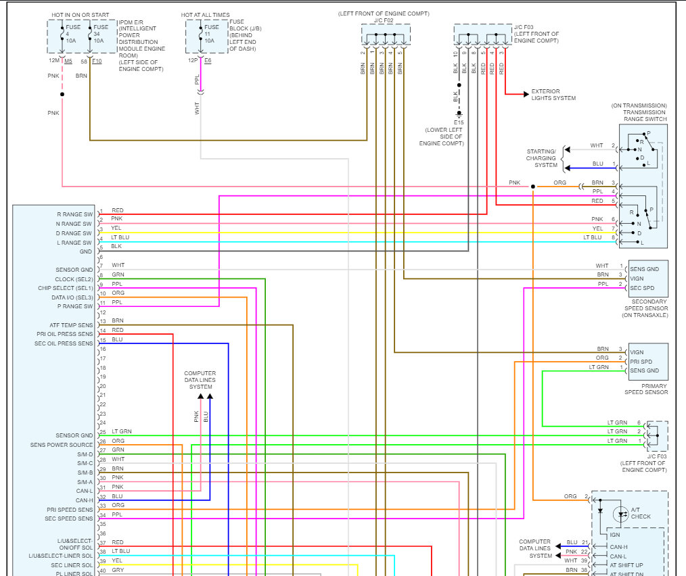Viewport: 686px width, 576px height.
Task: Click the 'SEC OIL PRESS SENS' label
Action: pos(64,343)
